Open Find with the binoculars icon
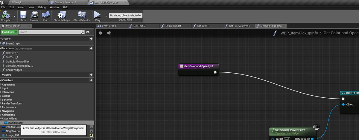Screen dimensions: 359x140 coord(46,15)
